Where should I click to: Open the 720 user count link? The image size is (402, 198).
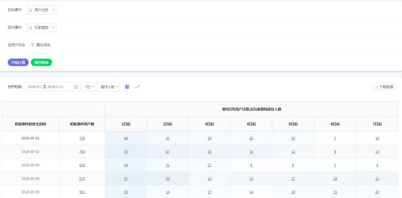tap(82, 138)
